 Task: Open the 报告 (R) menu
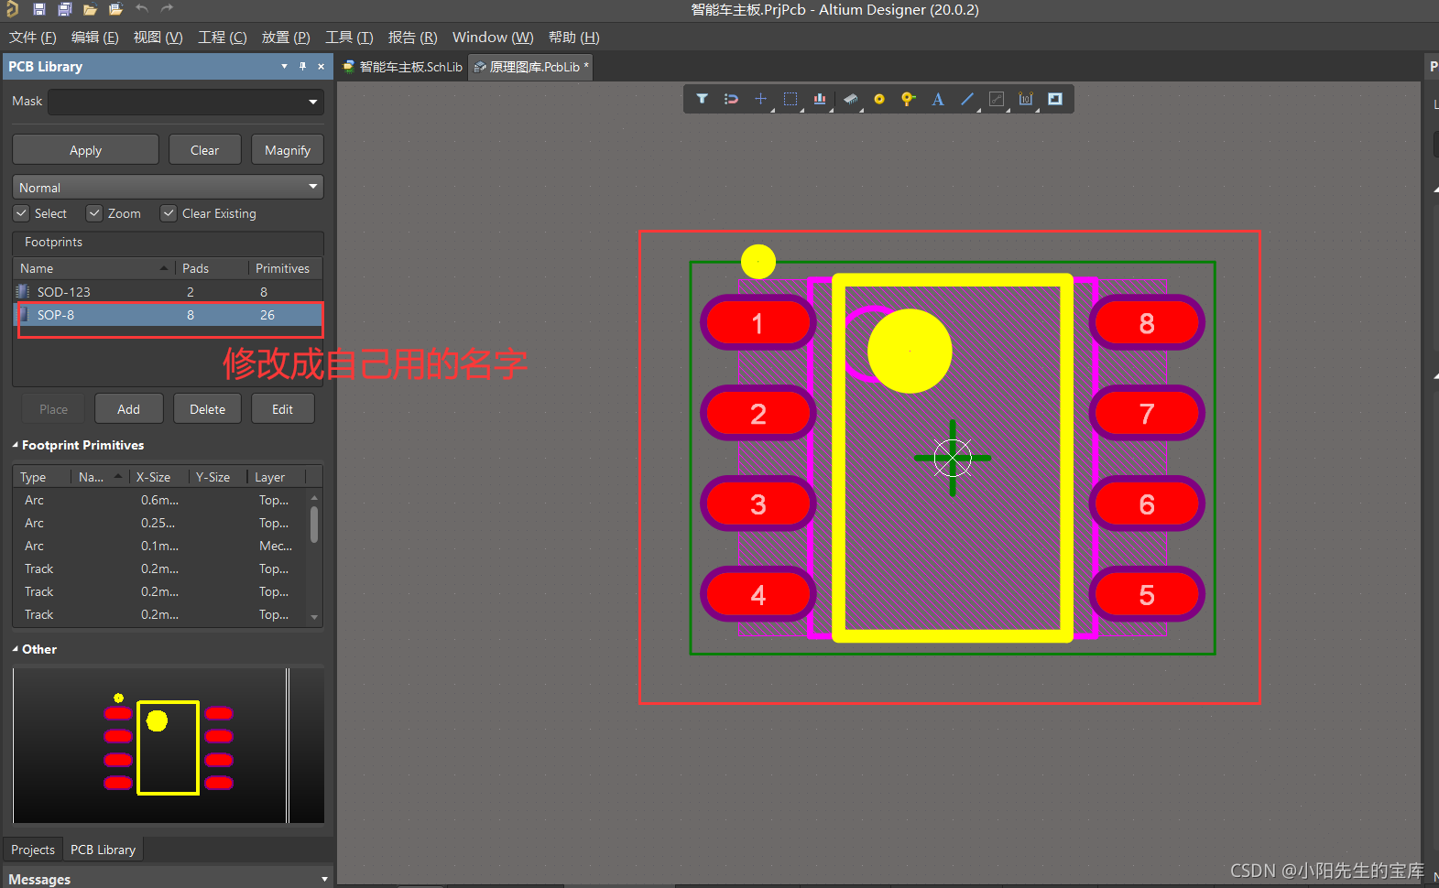point(412,37)
